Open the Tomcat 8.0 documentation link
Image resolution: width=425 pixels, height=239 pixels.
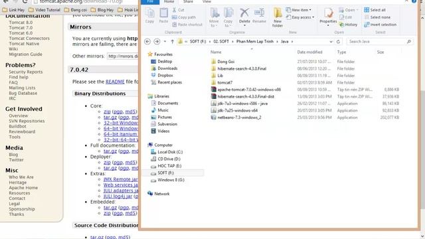[x=21, y=23]
